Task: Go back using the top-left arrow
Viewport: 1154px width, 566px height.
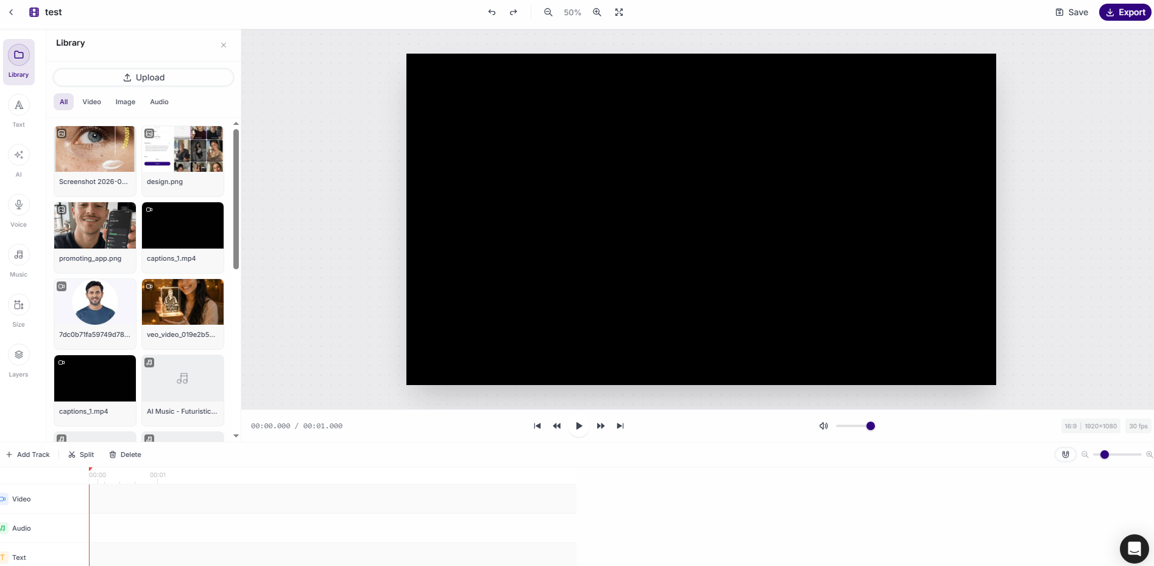Action: coord(11,12)
